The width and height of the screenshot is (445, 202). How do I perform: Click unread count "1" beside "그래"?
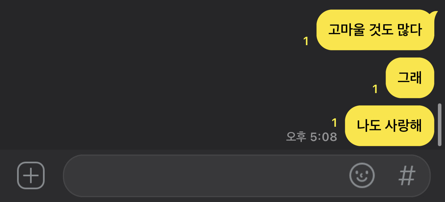pyautogui.click(x=375, y=89)
